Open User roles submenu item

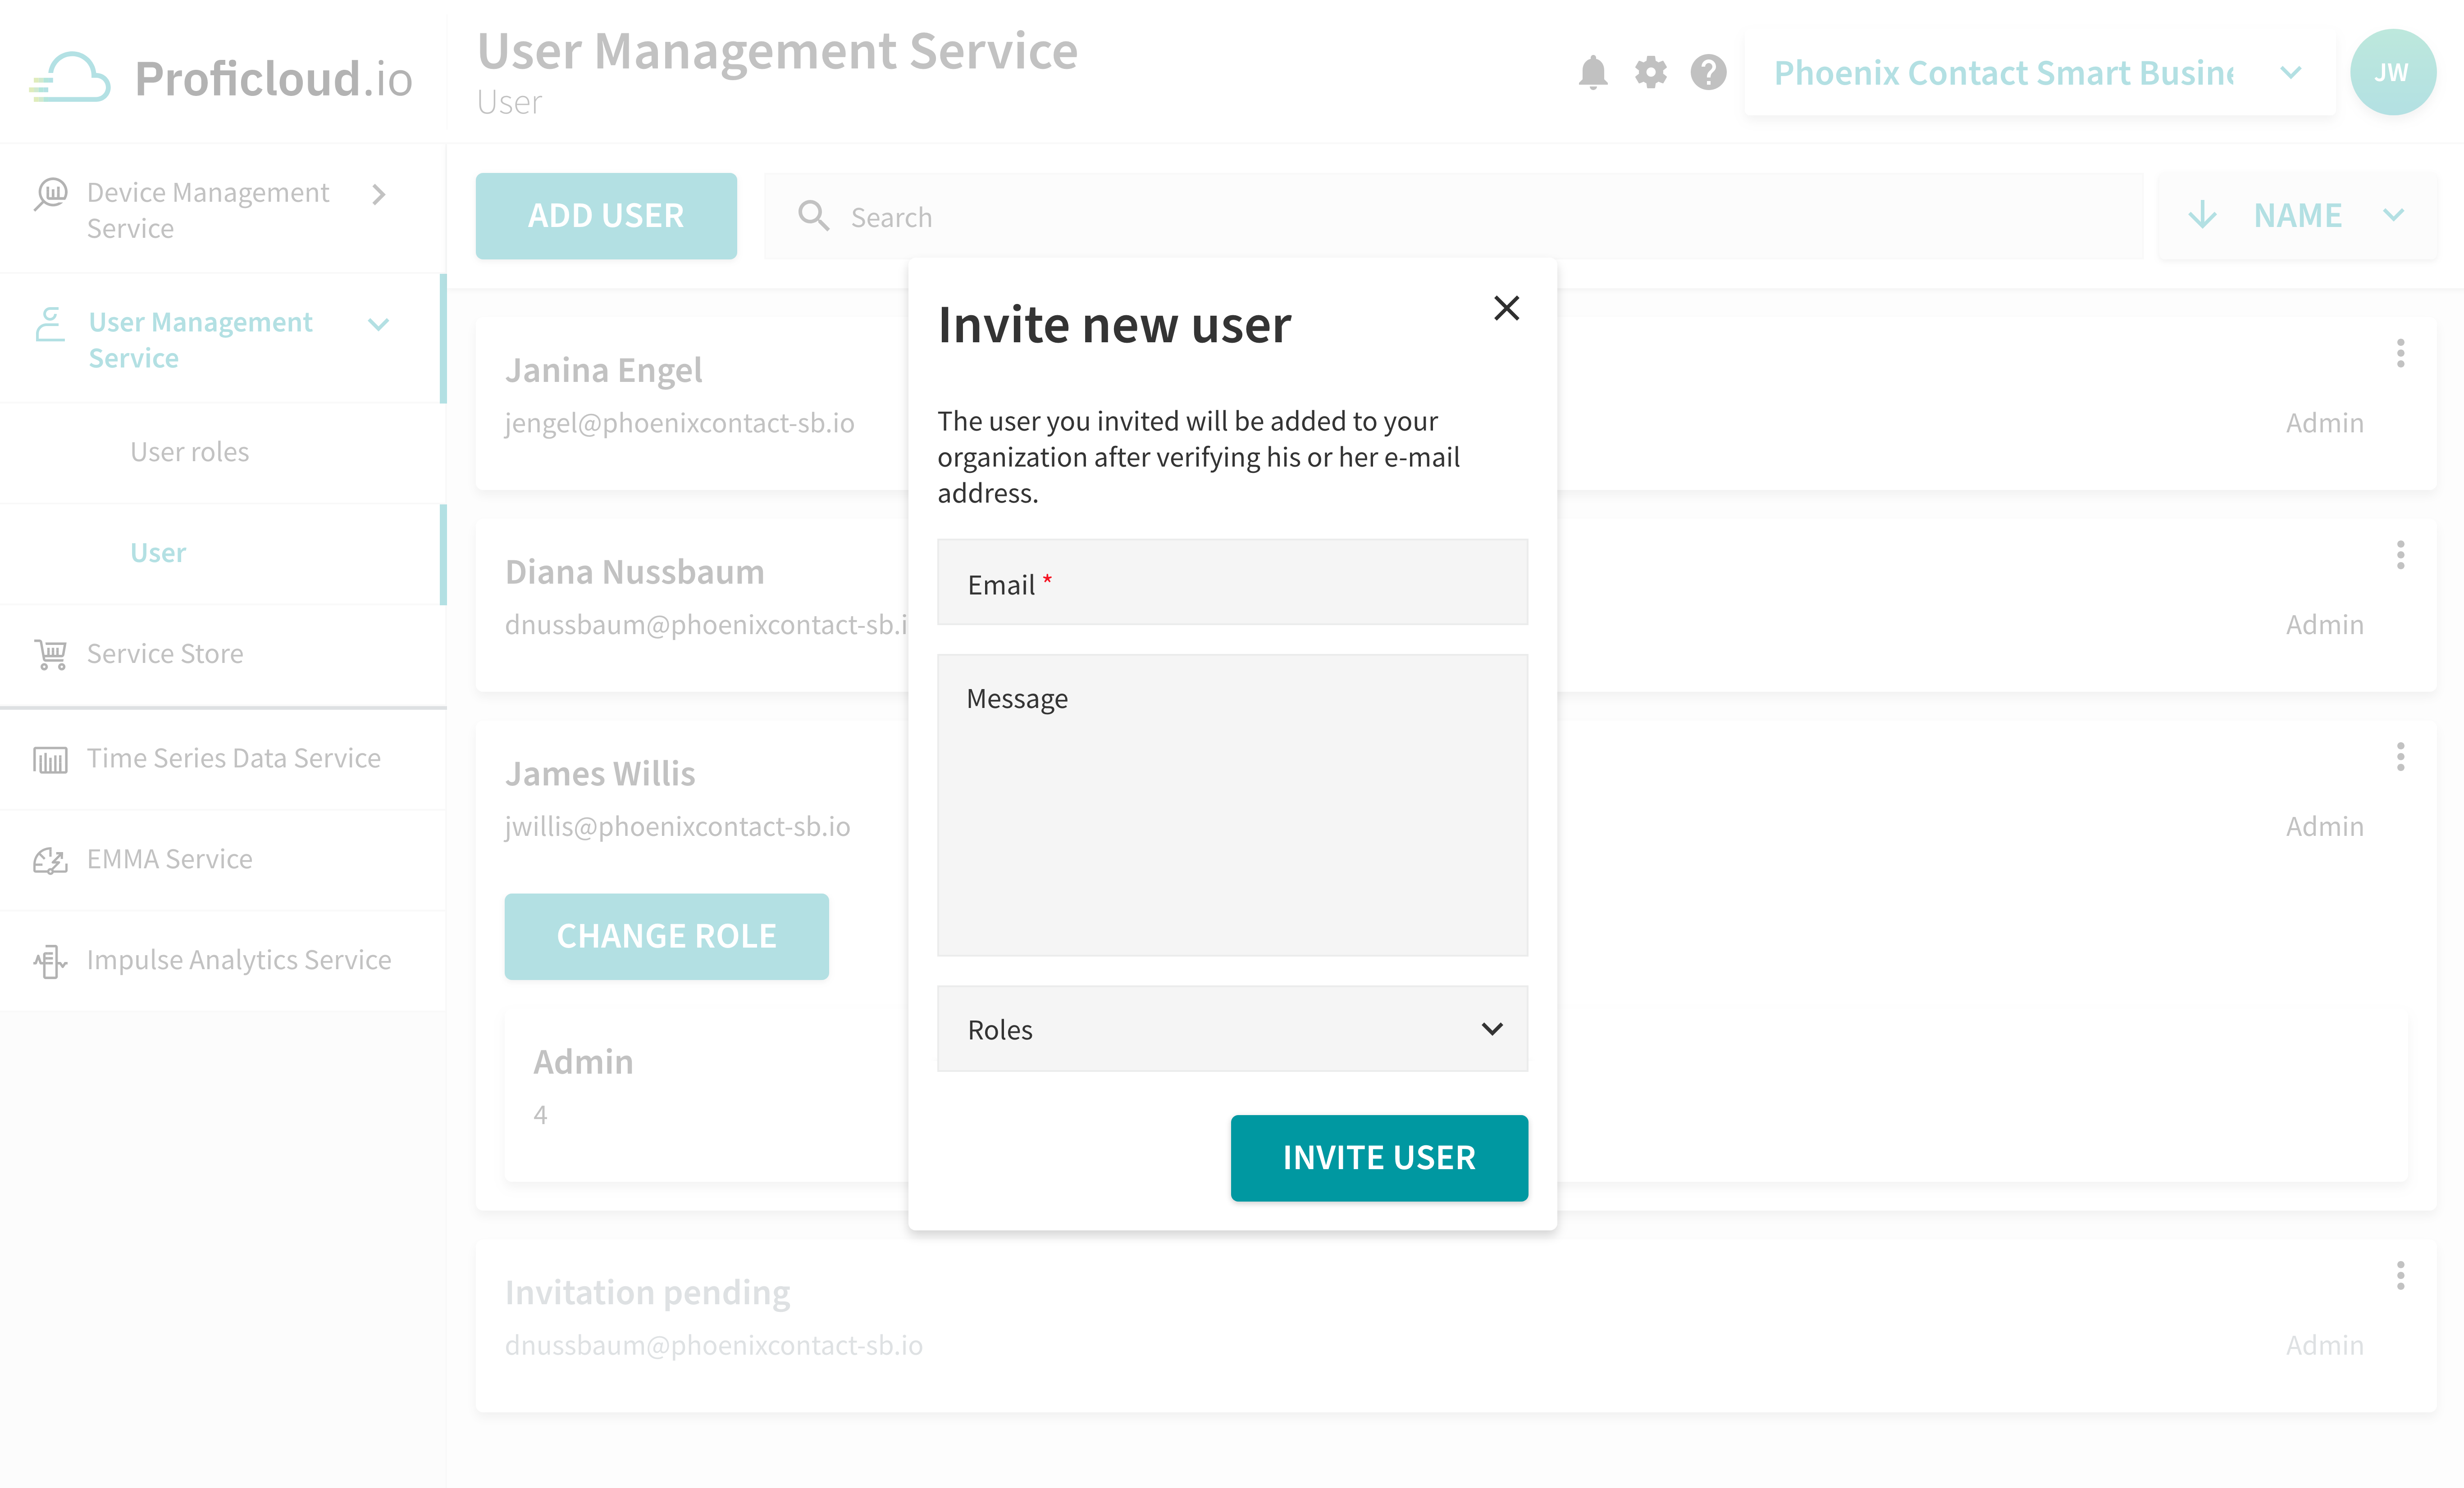[190, 452]
